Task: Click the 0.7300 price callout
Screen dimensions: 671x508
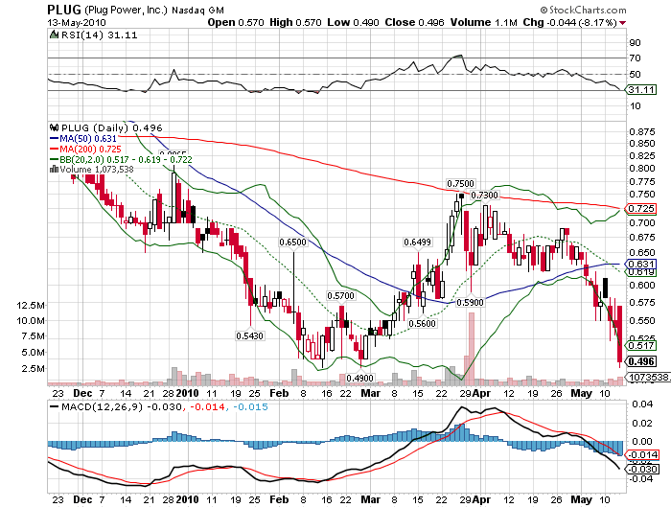Action: tap(484, 196)
